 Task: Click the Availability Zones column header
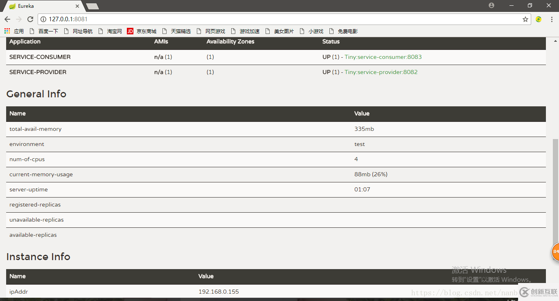pyautogui.click(x=230, y=41)
